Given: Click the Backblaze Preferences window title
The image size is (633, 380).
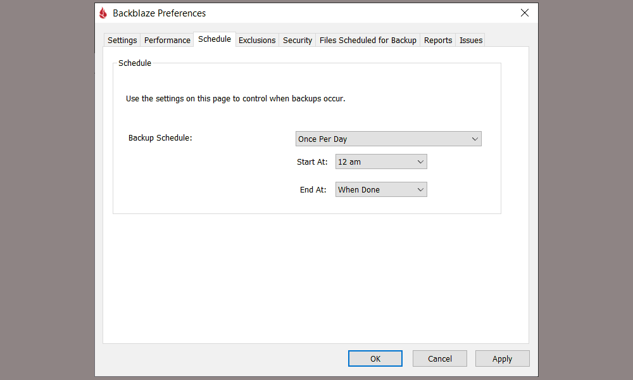Looking at the screenshot, I should [159, 13].
